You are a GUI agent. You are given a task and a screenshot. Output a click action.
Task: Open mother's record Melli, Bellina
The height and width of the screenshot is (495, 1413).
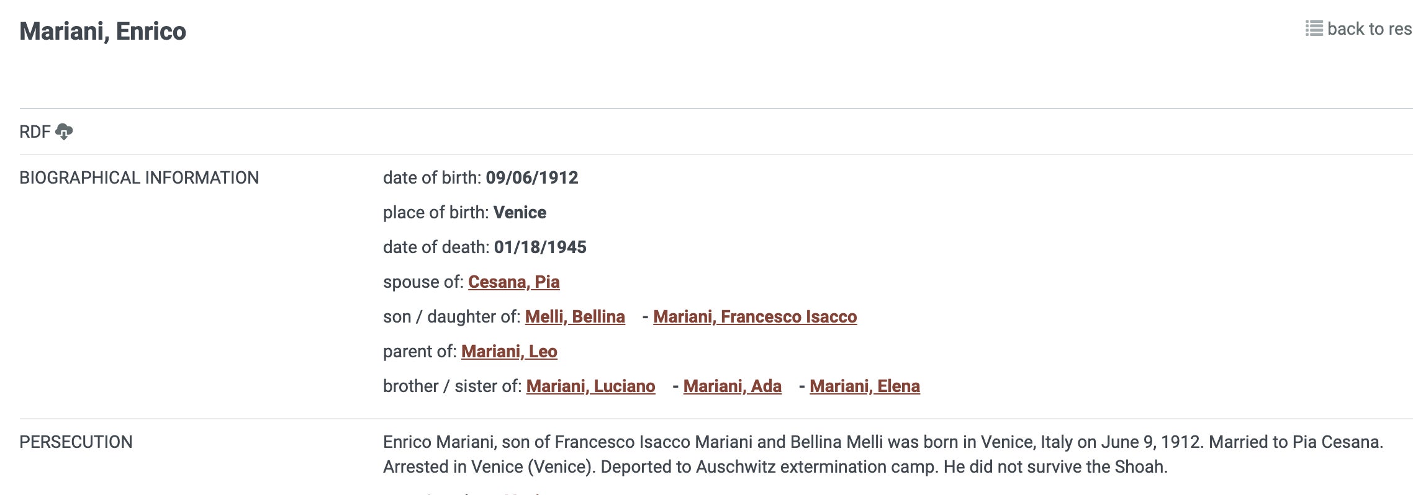click(575, 316)
